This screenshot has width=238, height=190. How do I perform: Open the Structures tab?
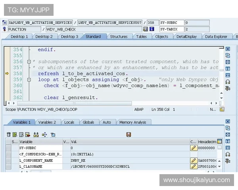coord(119,36)
